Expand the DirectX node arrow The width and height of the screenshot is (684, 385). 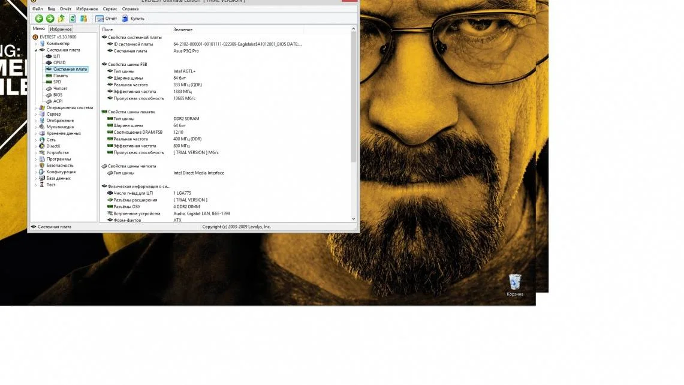[36, 146]
